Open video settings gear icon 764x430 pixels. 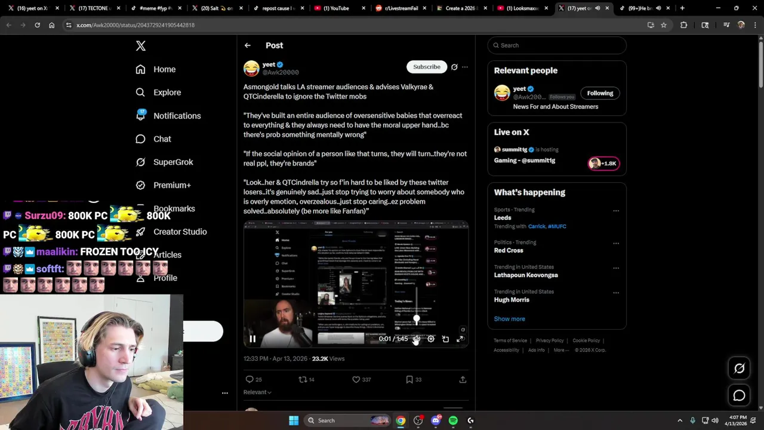coord(431,339)
